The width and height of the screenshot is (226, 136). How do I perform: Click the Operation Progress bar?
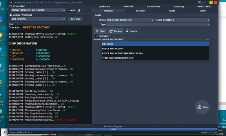[x=113, y=129]
